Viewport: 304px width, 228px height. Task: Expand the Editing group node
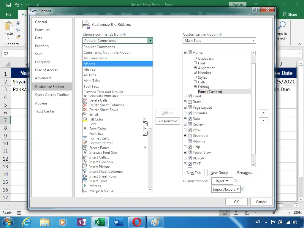coord(195,86)
